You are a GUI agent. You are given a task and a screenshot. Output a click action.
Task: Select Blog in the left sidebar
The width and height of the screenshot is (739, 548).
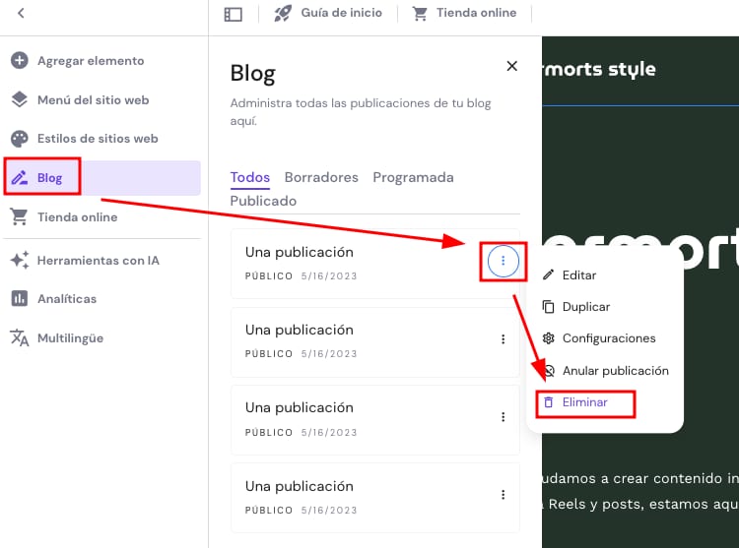pos(49,178)
